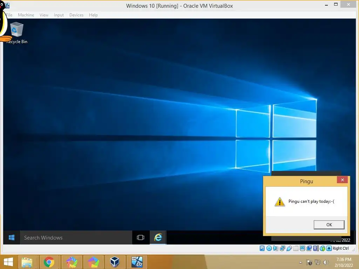This screenshot has width=359, height=269.
Task: Click the network adapters indicator icon
Action: point(283,248)
